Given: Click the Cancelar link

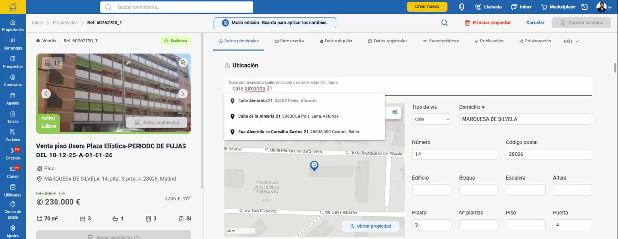Looking at the screenshot, I should pos(535,23).
